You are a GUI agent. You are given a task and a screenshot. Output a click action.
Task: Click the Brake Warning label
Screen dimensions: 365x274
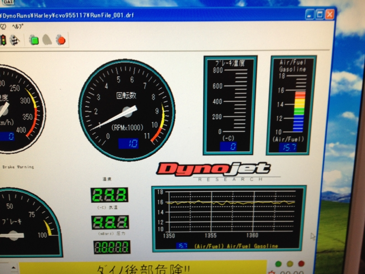tap(18, 167)
